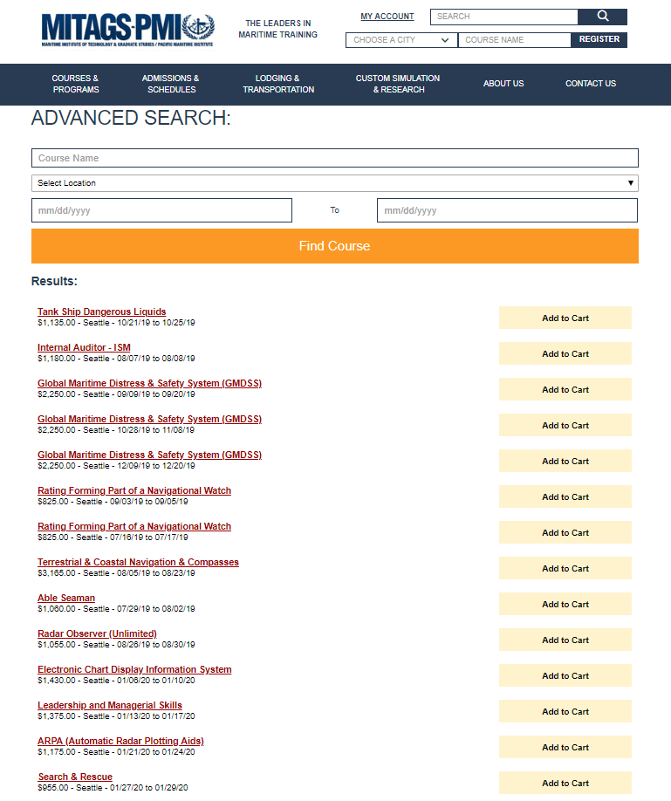Viewport: 671px width, 801px height.
Task: Open the Choose a City dropdown
Action: point(401,40)
